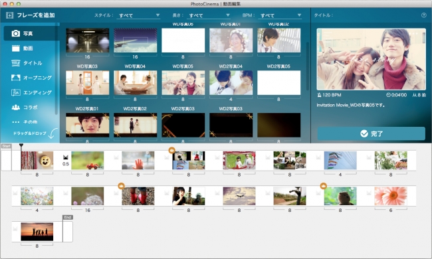Image resolution: width=432 pixels, height=259 pixels.
Task: Select the sunset silhouette timeline clip
Action: point(37,232)
